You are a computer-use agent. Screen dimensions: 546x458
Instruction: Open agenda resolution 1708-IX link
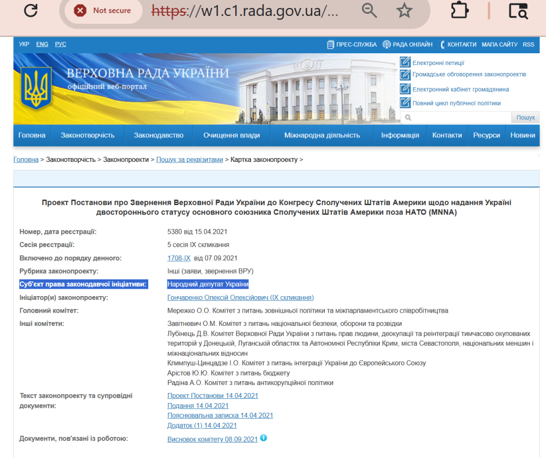[x=179, y=258]
